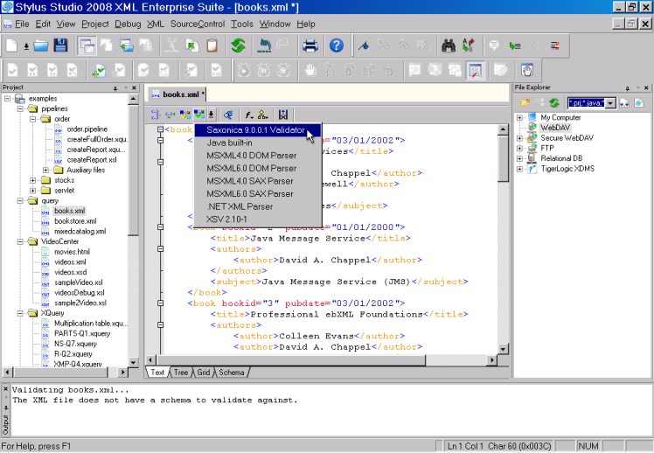Switch to the Schema view tab
Screen dimensions: 654x453
pos(232,373)
